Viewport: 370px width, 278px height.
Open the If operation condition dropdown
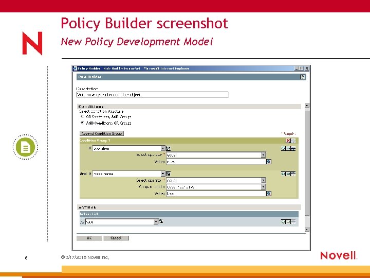pyautogui.click(x=163, y=148)
